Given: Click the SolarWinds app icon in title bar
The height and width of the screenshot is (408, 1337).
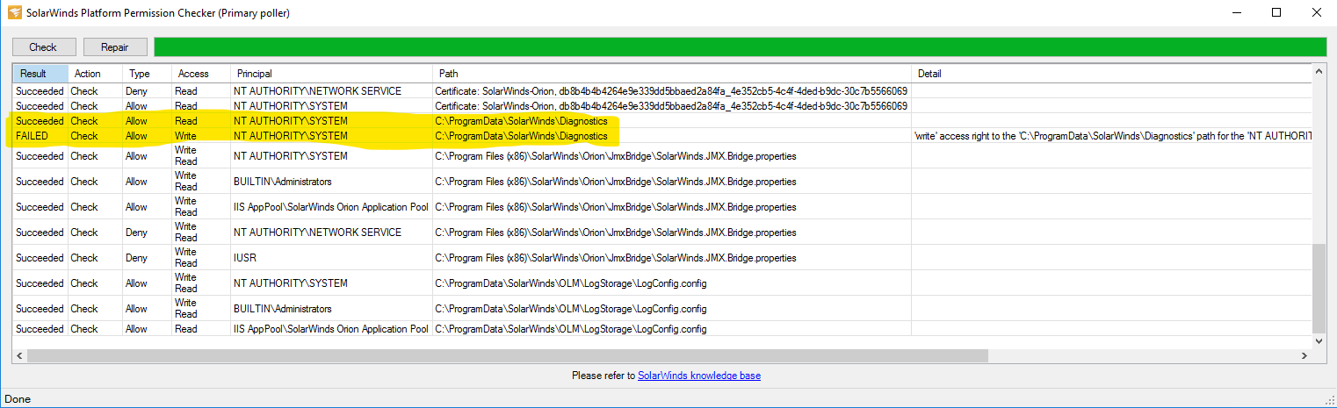Looking at the screenshot, I should [14, 12].
